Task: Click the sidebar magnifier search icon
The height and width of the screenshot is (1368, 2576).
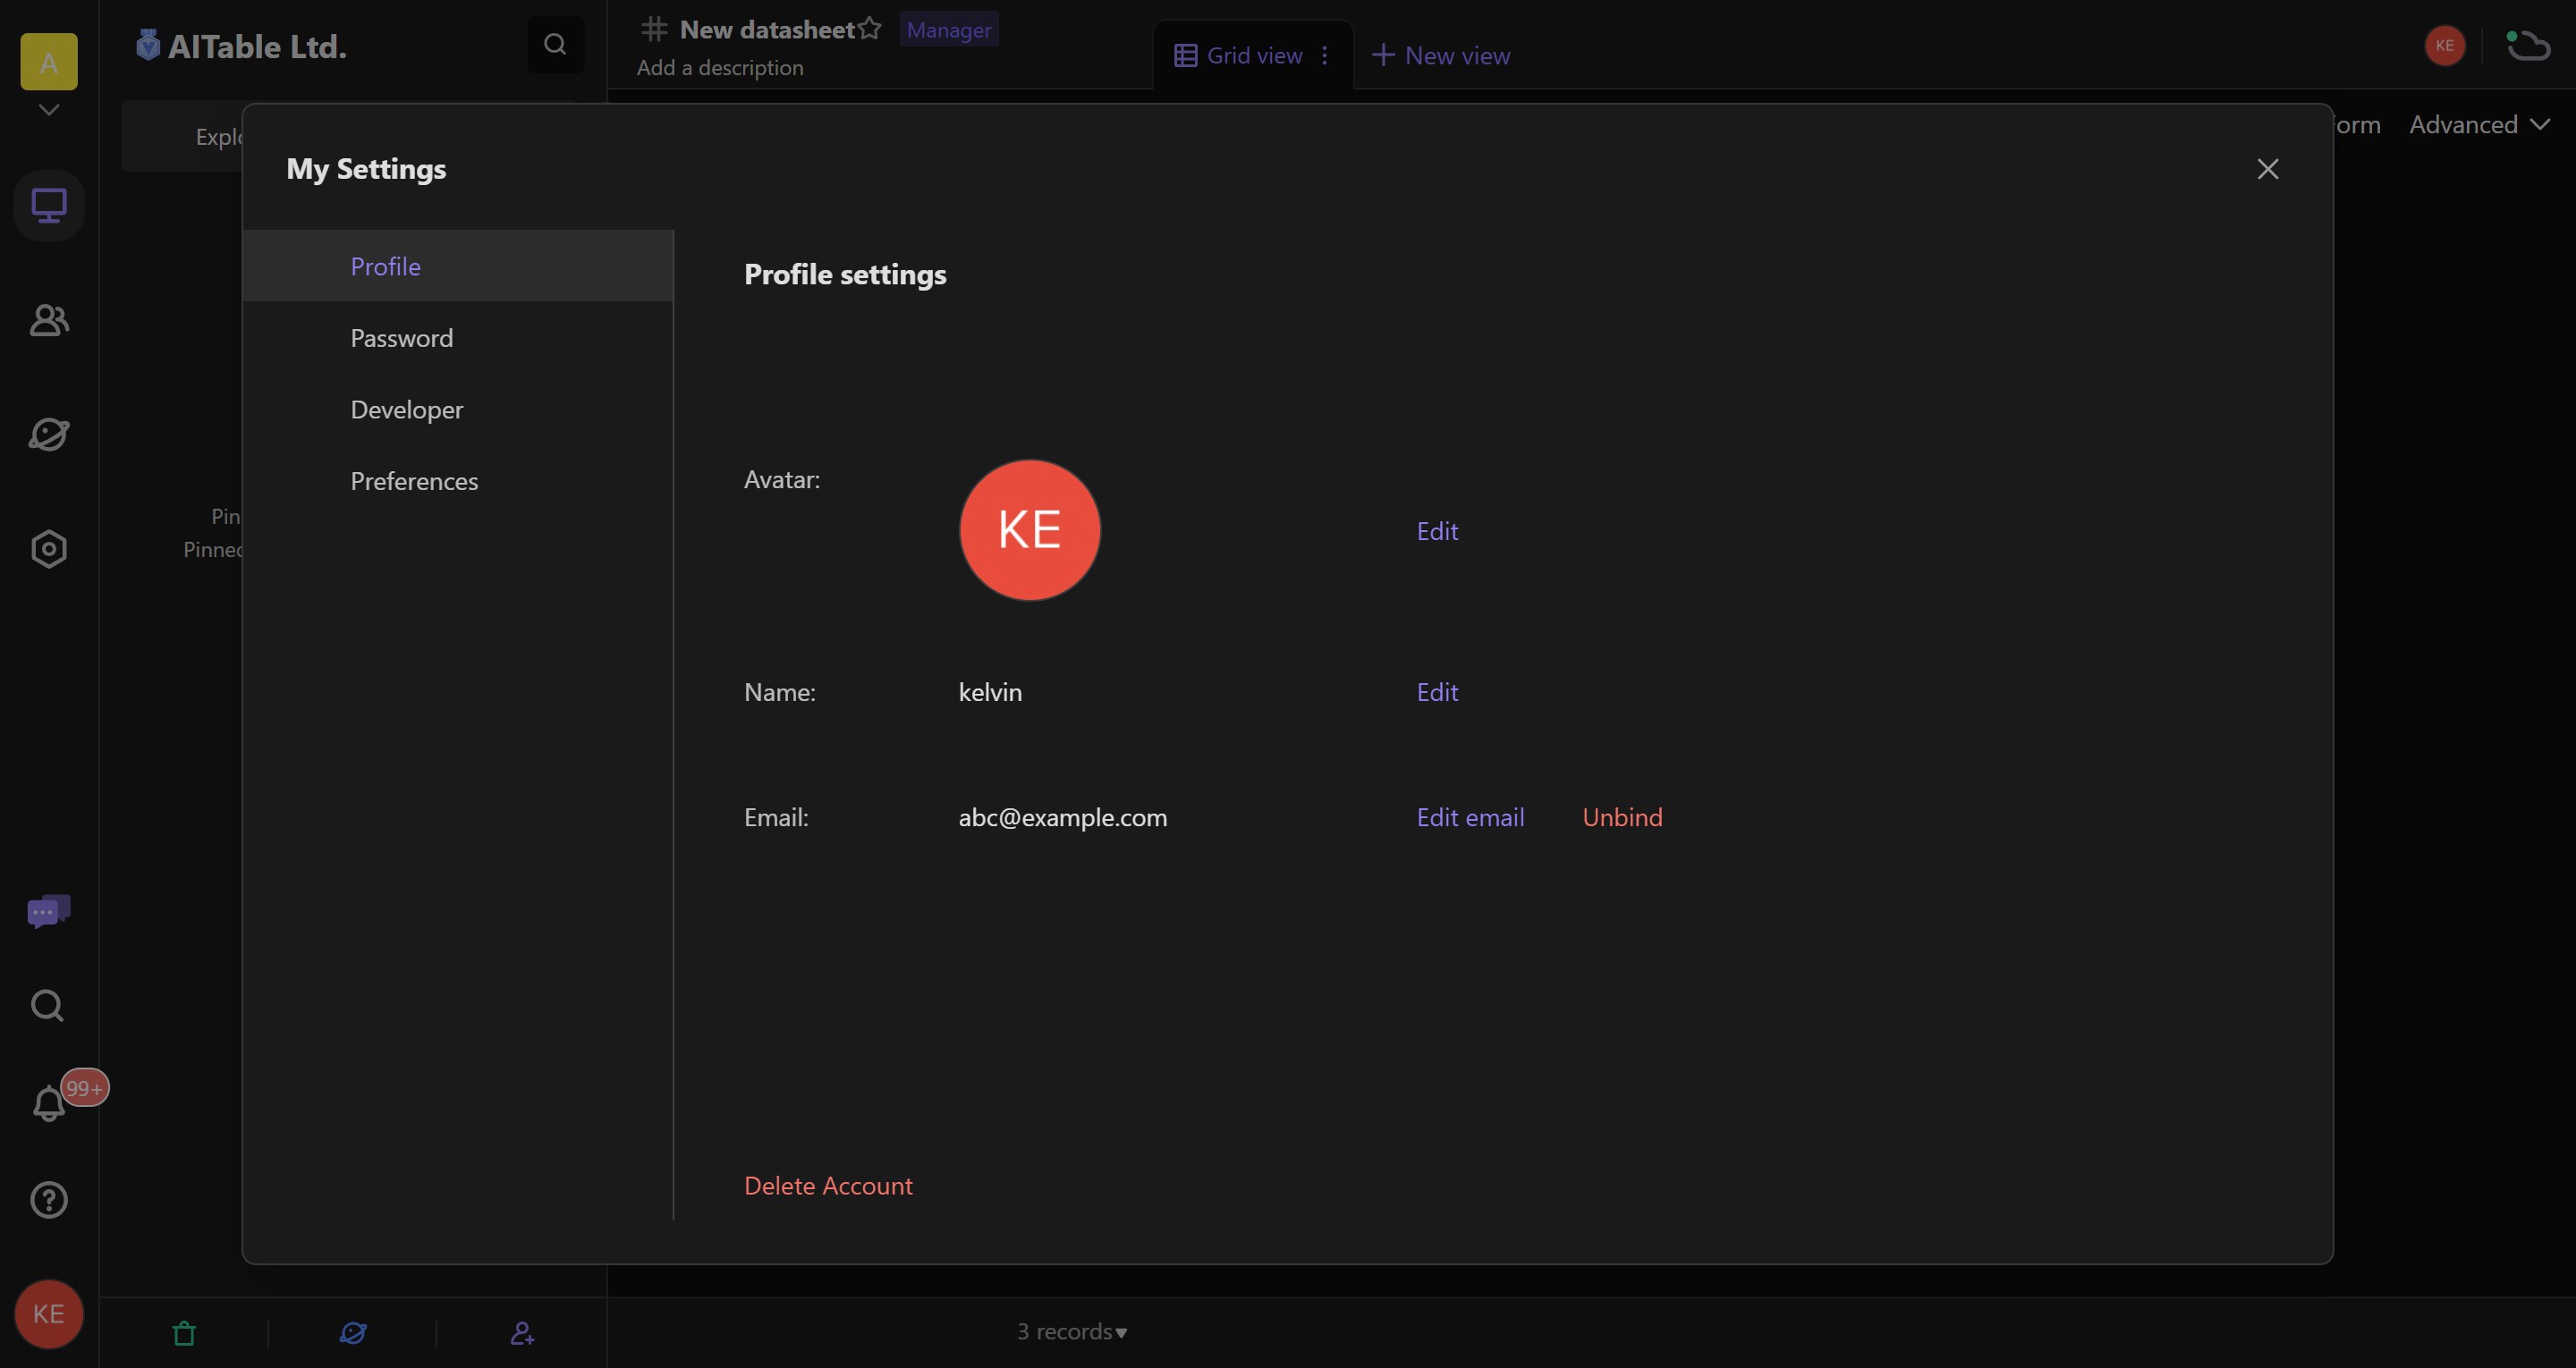Action: pos(48,1005)
